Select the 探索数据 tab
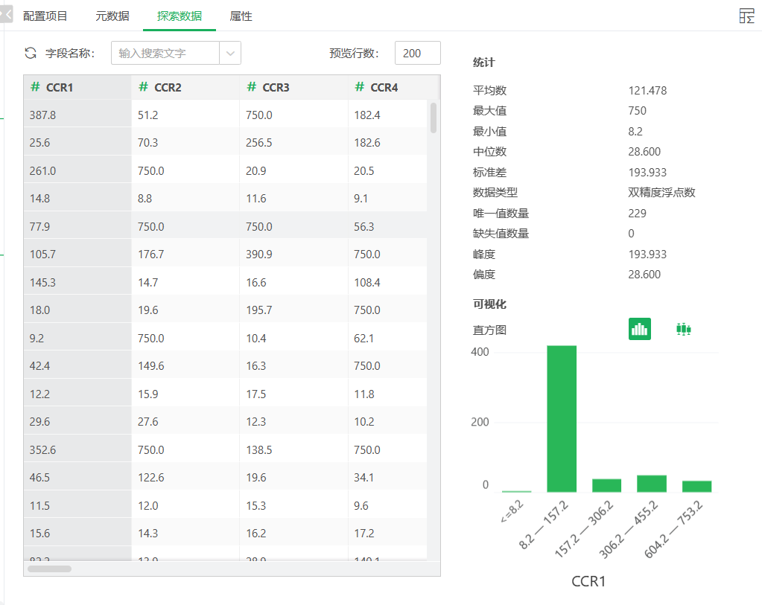762x605 pixels. coord(181,14)
